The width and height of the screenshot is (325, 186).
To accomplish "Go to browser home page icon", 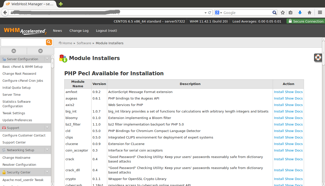I will (x=309, y=12).
